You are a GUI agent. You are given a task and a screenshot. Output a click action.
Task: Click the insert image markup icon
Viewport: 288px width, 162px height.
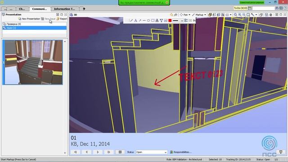(166, 21)
